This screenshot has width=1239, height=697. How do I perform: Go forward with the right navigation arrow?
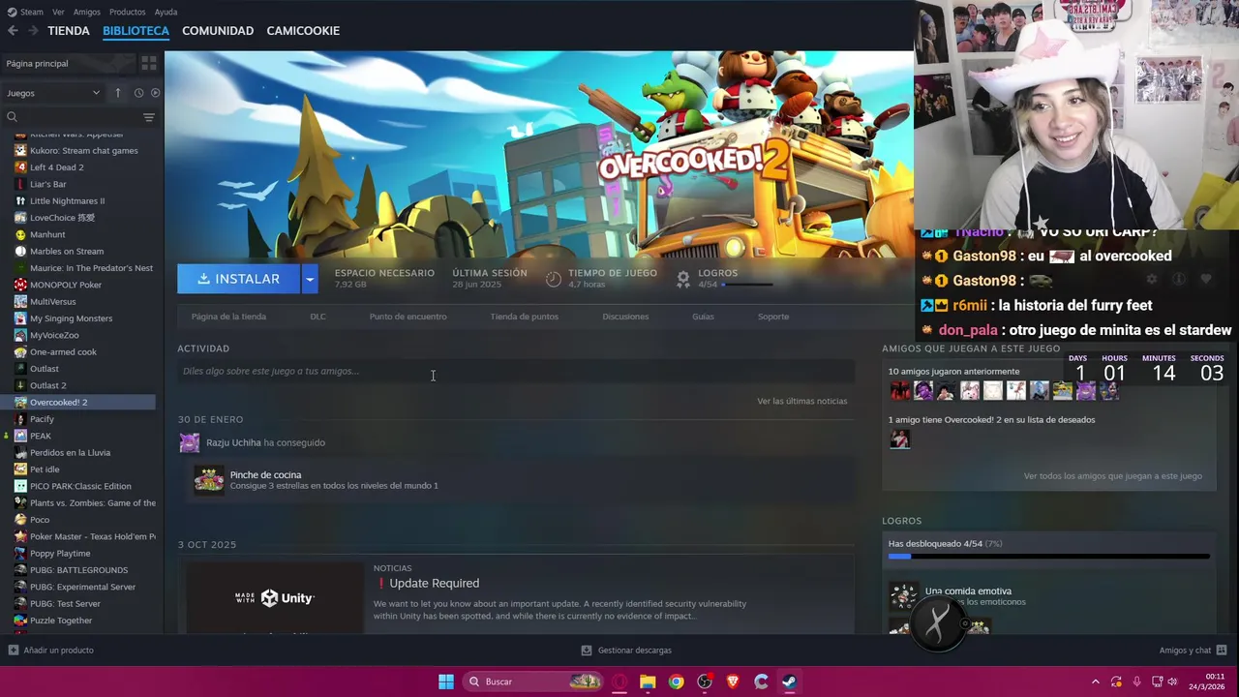click(33, 31)
